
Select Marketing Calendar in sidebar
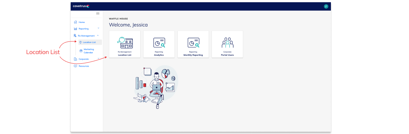[x=89, y=51]
